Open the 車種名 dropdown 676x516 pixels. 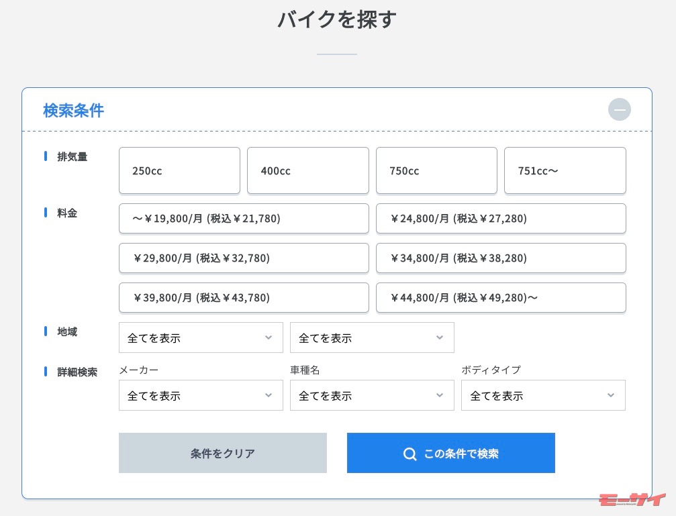tap(372, 395)
